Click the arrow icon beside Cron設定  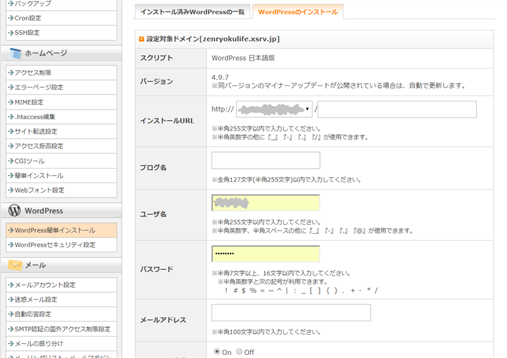tap(11, 18)
